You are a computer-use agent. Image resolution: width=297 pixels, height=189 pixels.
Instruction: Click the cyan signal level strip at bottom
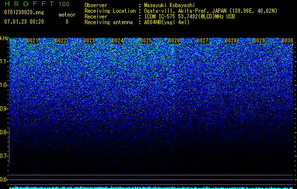[x=151, y=188]
